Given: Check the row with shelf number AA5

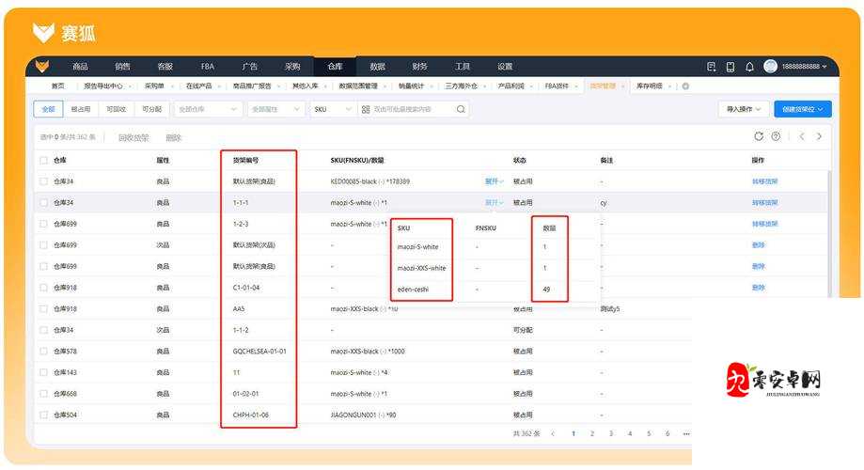Looking at the screenshot, I should click(x=43, y=309).
